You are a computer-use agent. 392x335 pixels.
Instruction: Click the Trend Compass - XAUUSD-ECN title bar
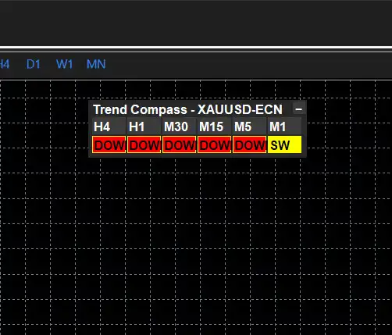coord(188,109)
